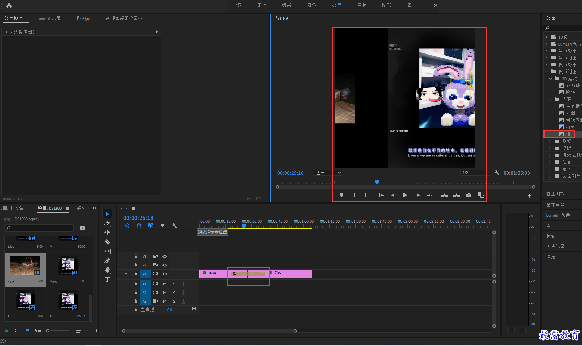
Task: Open Program monitor wrench settings
Action: [x=497, y=173]
